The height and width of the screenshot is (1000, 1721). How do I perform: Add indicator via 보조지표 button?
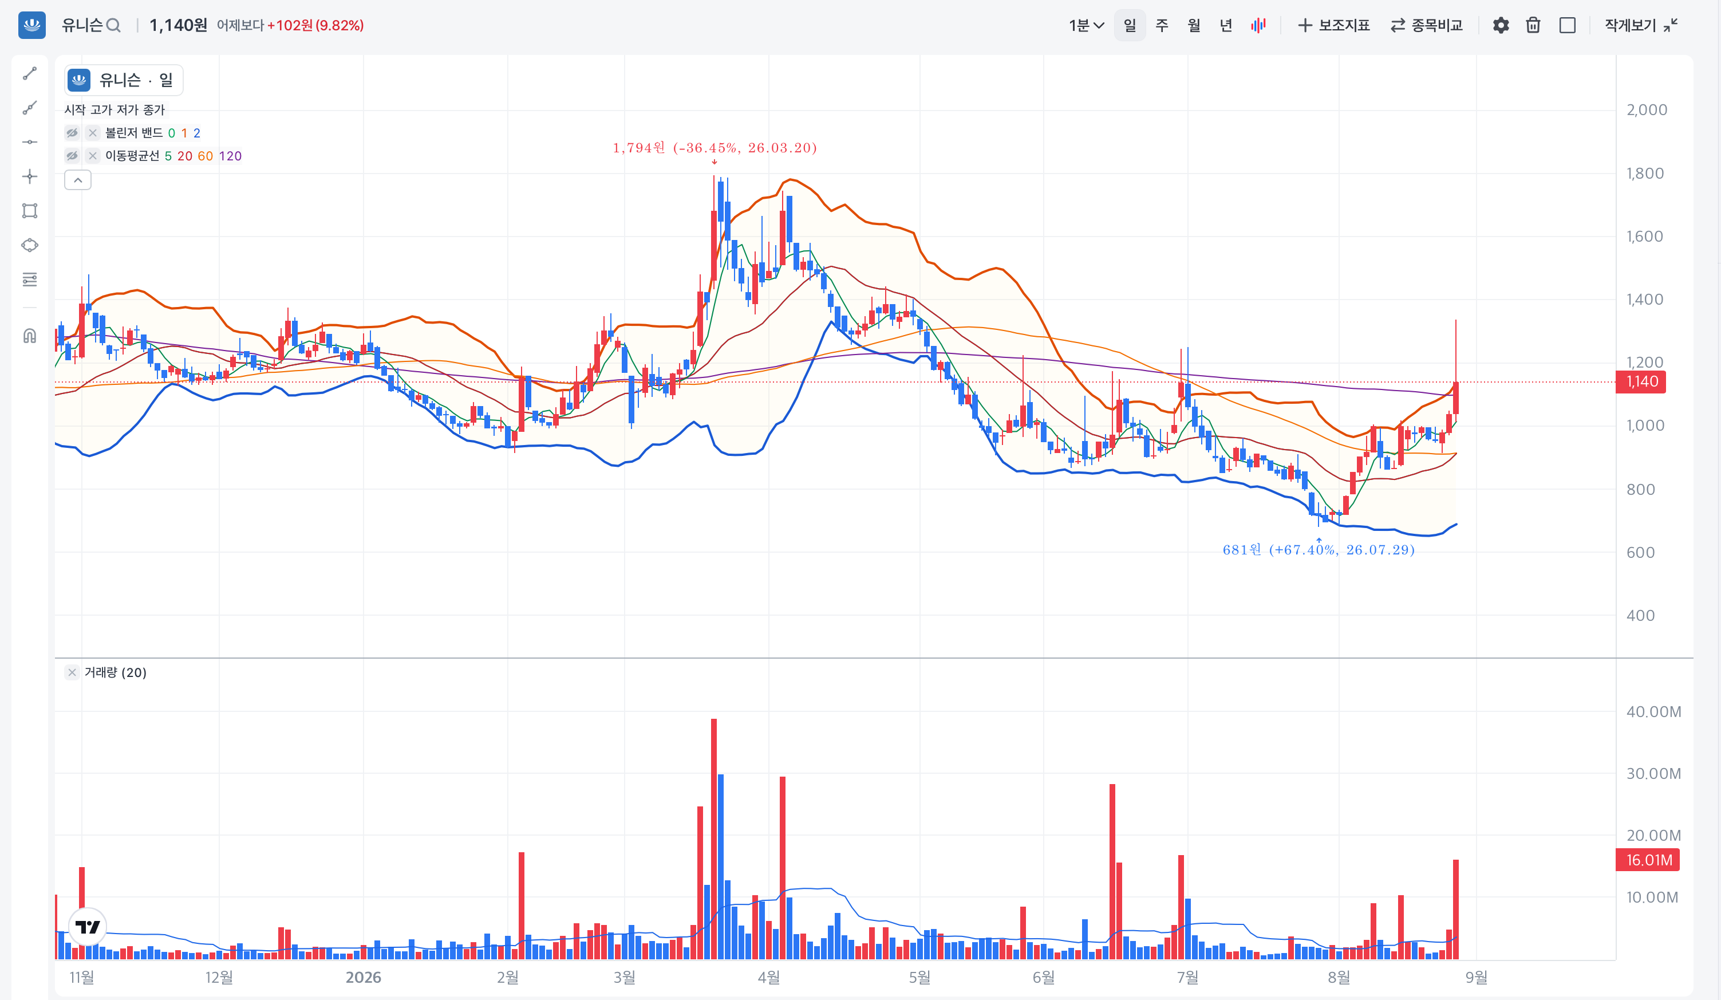(x=1334, y=25)
